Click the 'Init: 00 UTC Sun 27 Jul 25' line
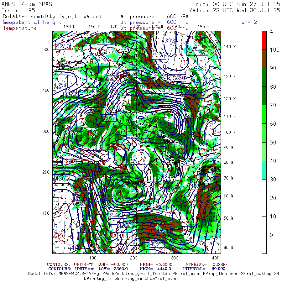Screen dimensions: 282x282 coord(236,4)
